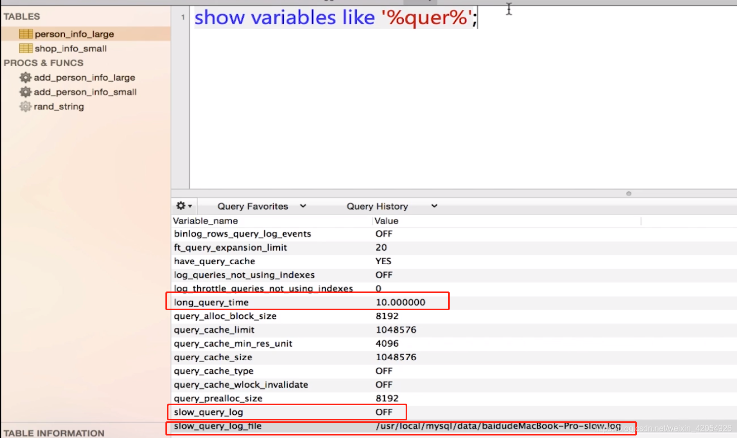
Task: Click the TABLE INFORMATION panel header
Action: point(54,433)
